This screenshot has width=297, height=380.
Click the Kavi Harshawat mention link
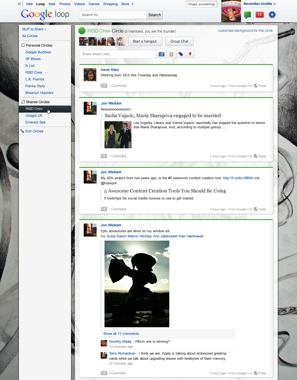click(x=191, y=236)
